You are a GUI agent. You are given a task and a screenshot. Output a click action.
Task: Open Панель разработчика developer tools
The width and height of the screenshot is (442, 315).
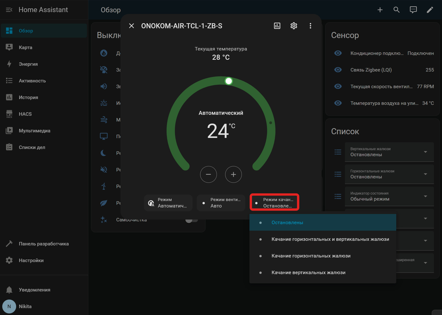(44, 244)
